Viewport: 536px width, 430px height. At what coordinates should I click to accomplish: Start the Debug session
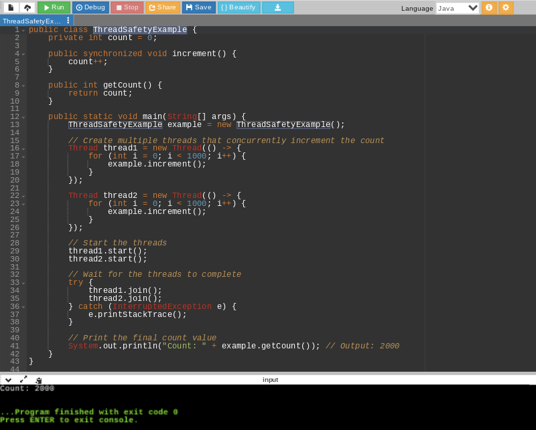pos(90,7)
